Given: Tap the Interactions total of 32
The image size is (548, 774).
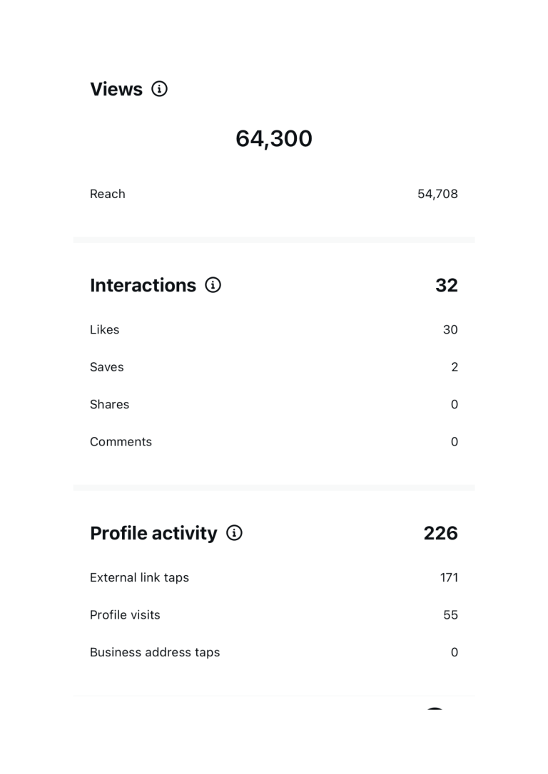Looking at the screenshot, I should pos(446,285).
